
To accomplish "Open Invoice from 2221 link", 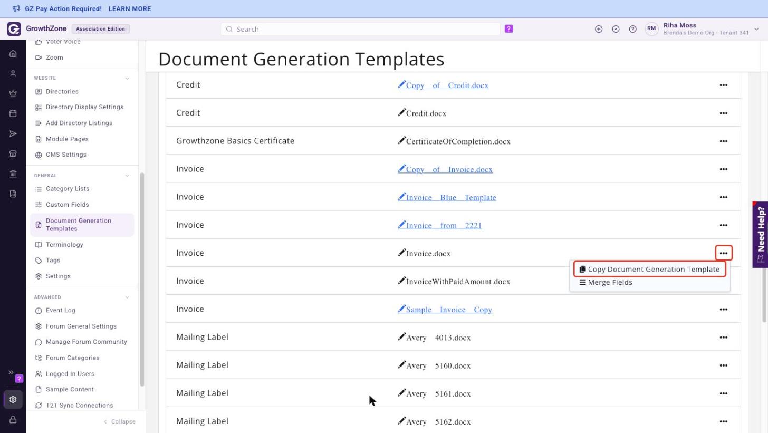I will [x=440, y=225].
